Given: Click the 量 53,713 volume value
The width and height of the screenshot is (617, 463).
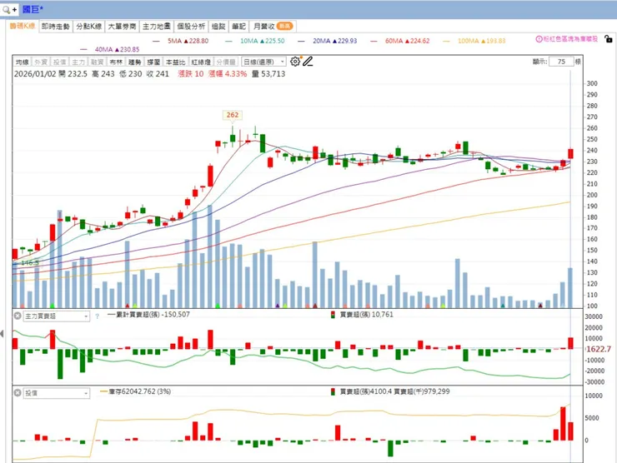Looking at the screenshot, I should (268, 74).
